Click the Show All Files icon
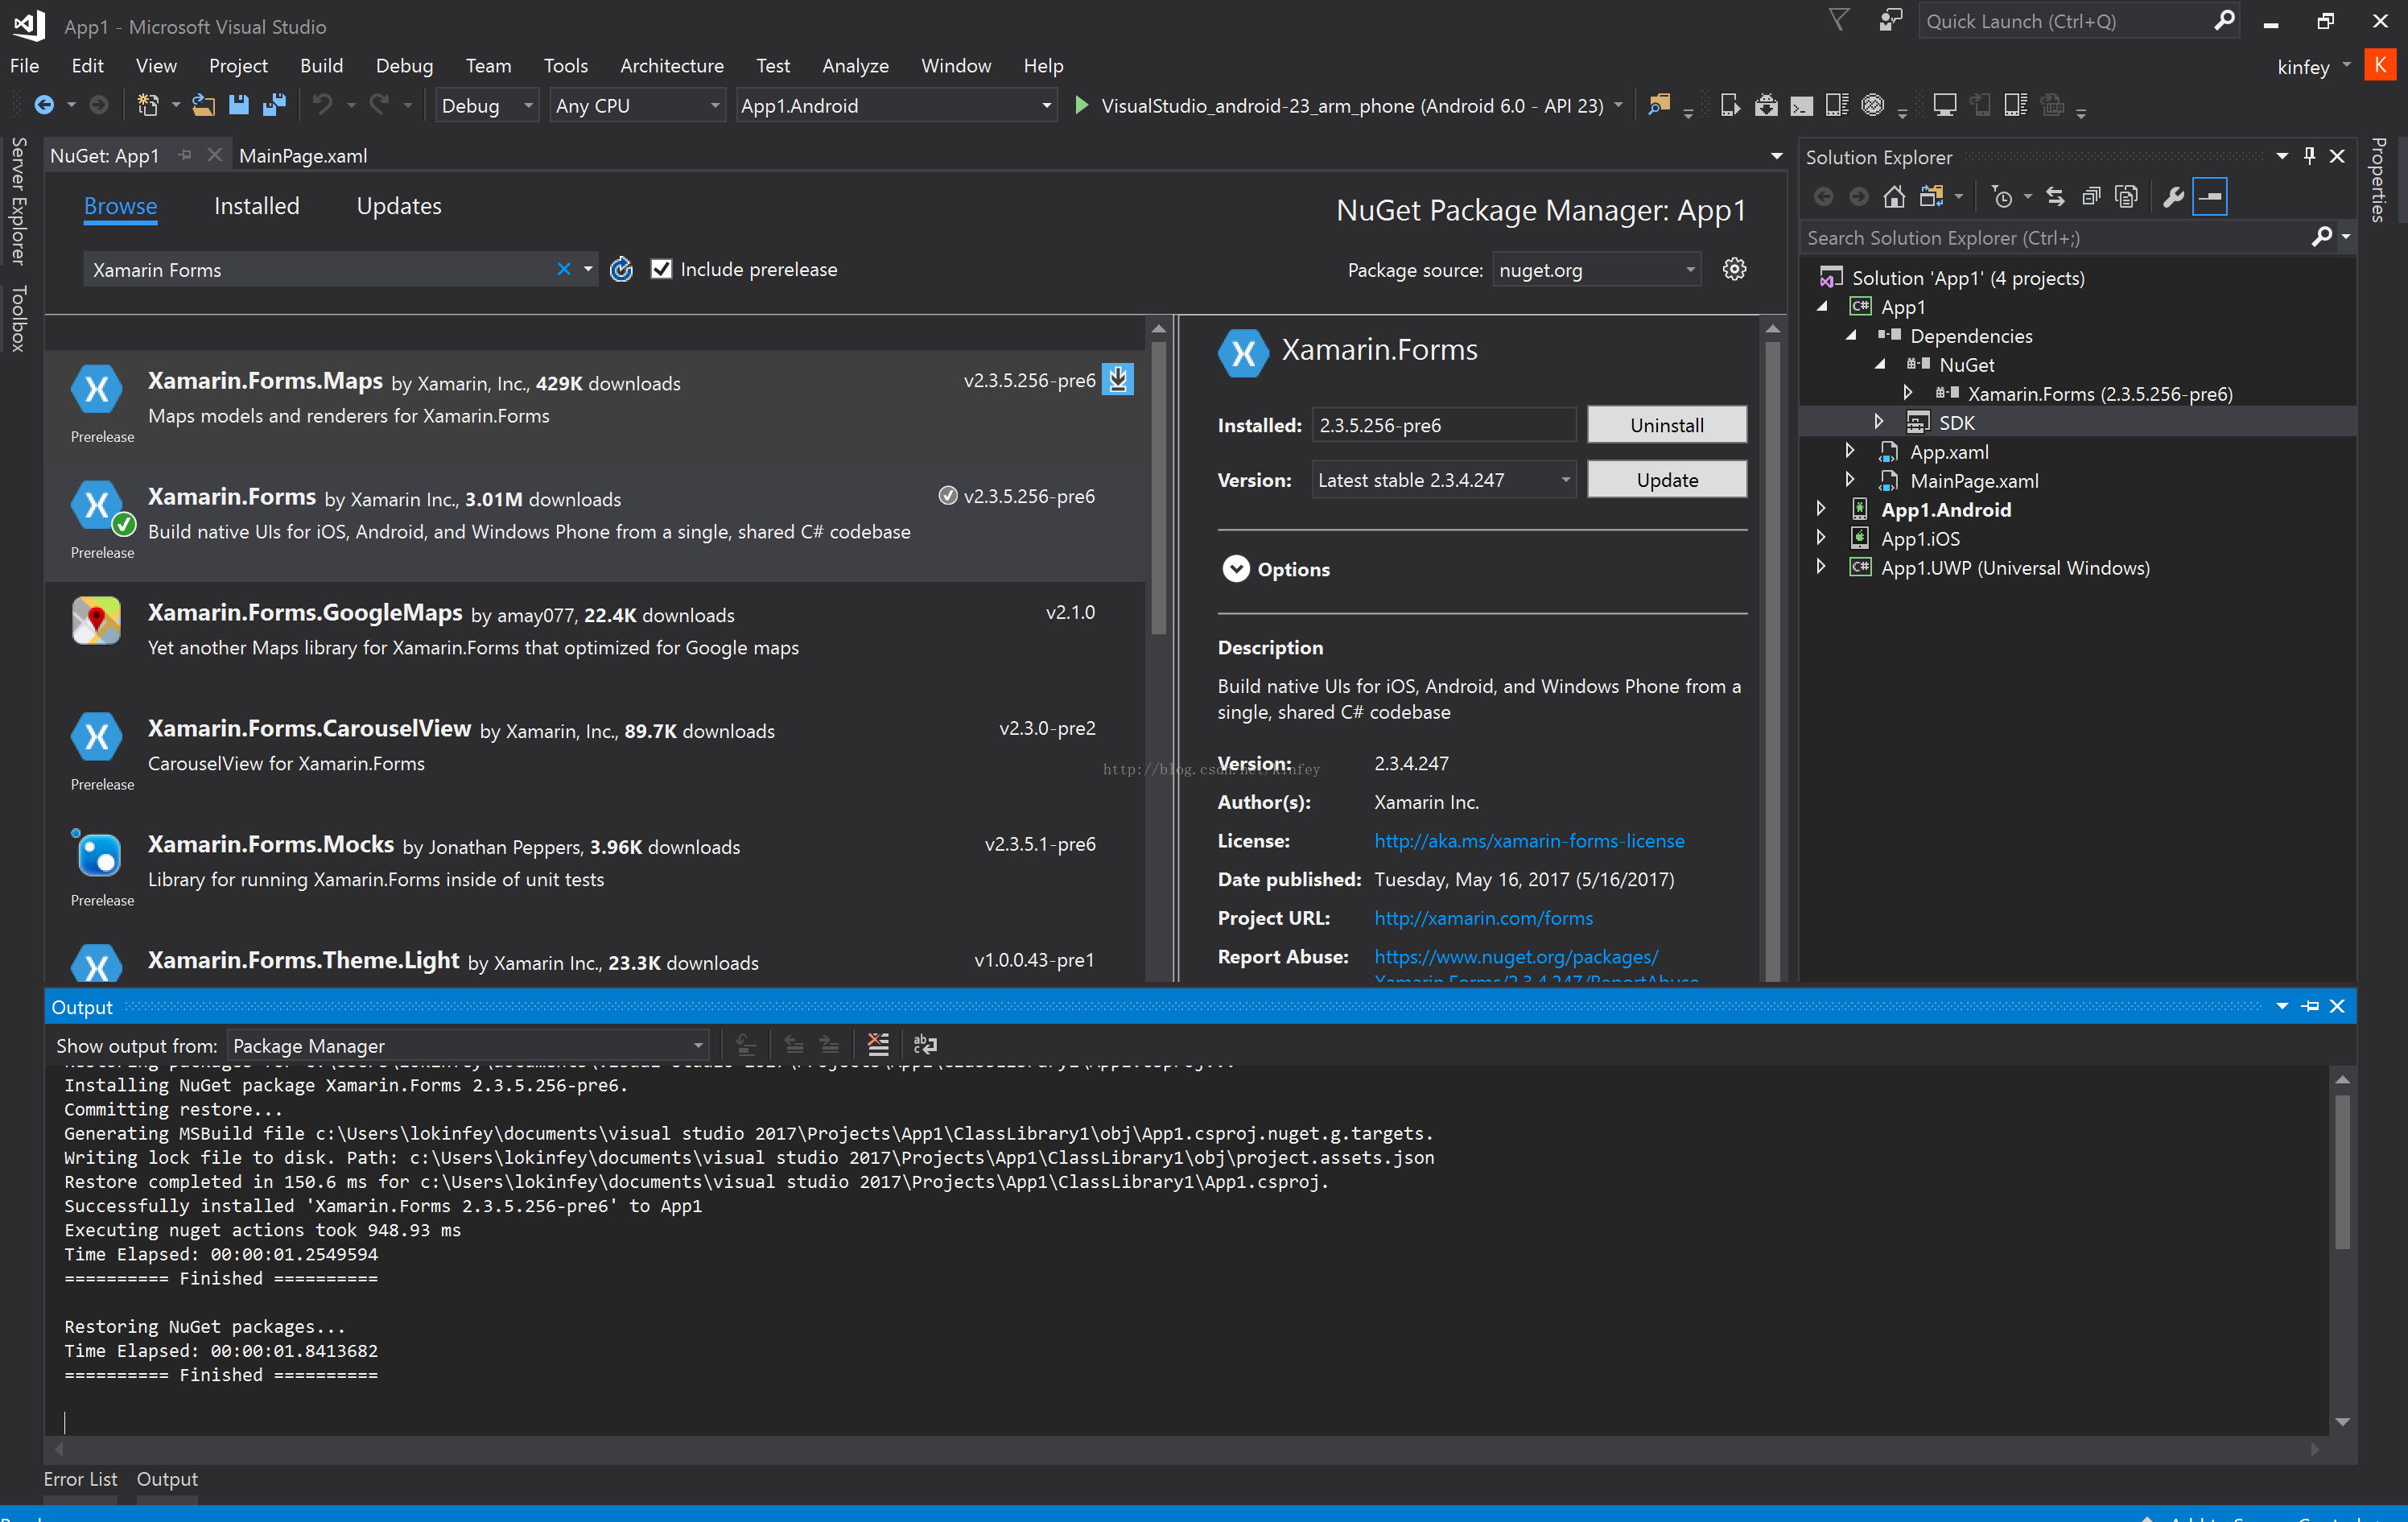2408x1522 pixels. (x=2127, y=197)
